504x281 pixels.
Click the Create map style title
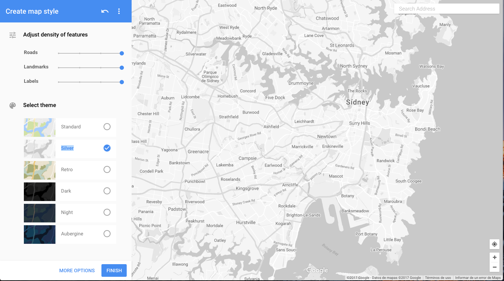click(x=32, y=11)
